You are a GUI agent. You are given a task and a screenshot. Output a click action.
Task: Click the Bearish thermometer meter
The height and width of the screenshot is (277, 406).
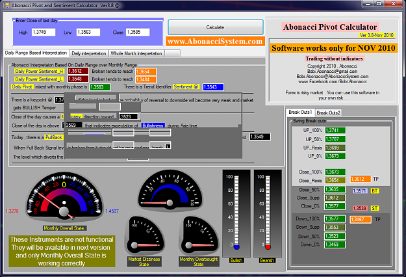coord(268,213)
